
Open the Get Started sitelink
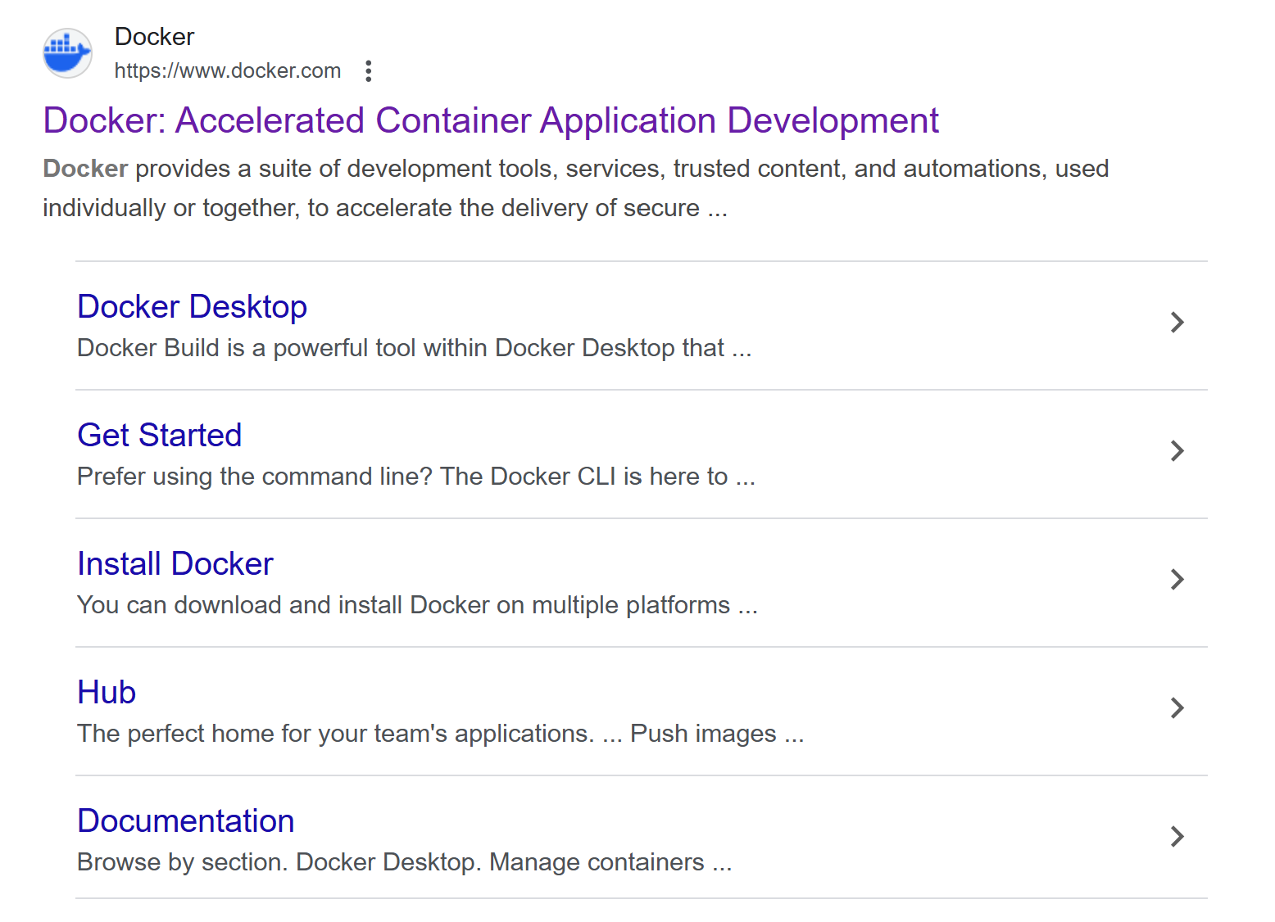pos(159,435)
